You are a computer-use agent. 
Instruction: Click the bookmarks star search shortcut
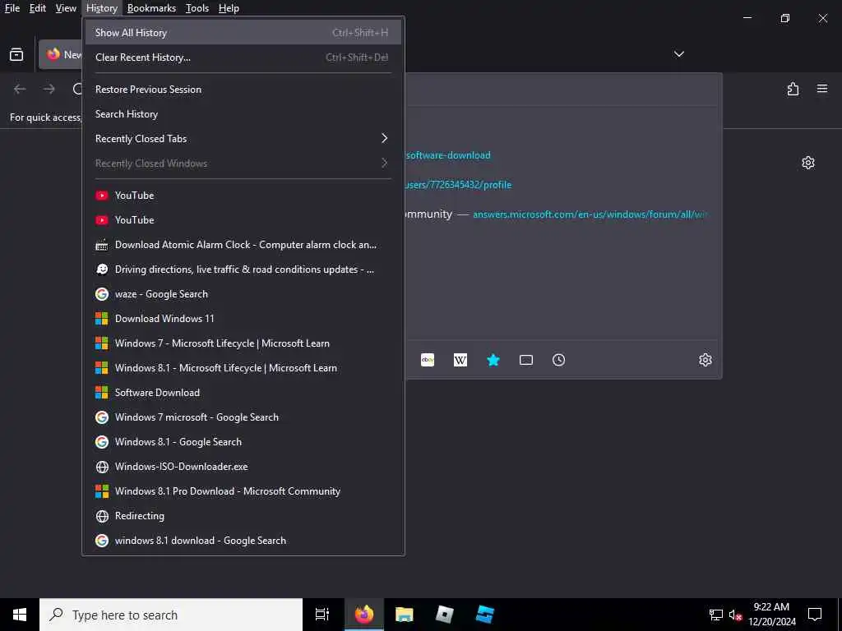coord(493,360)
